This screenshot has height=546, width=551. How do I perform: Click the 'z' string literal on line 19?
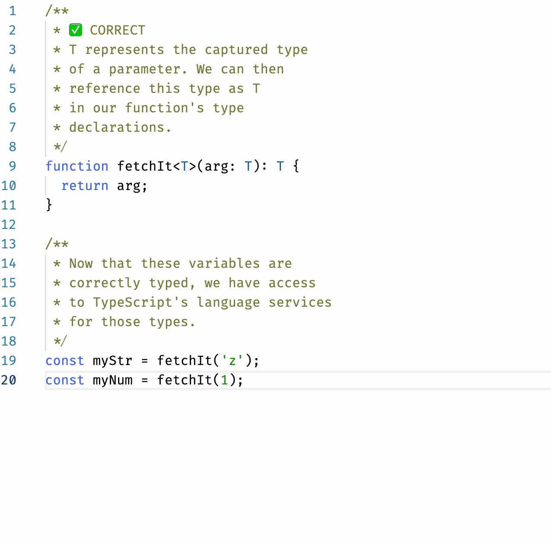tap(232, 360)
